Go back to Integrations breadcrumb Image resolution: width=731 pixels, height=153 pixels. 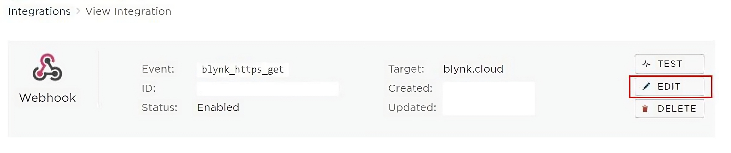coord(39,11)
